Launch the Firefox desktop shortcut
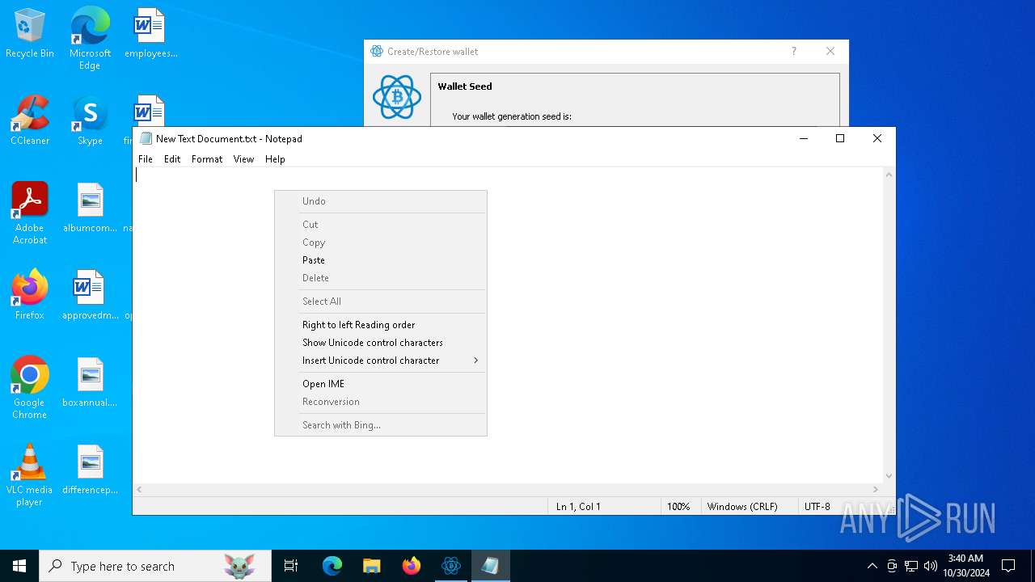Image resolution: width=1035 pixels, height=582 pixels. coord(30,295)
